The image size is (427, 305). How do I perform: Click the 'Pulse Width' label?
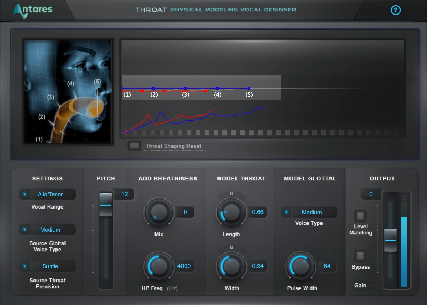click(x=302, y=288)
